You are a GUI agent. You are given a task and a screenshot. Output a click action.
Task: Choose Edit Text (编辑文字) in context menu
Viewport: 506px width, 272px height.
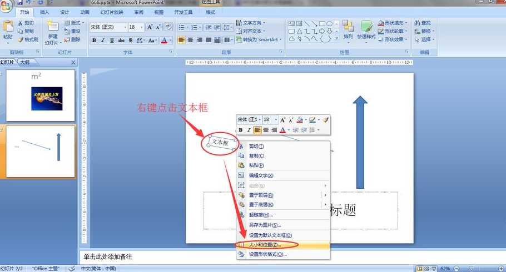point(284,175)
